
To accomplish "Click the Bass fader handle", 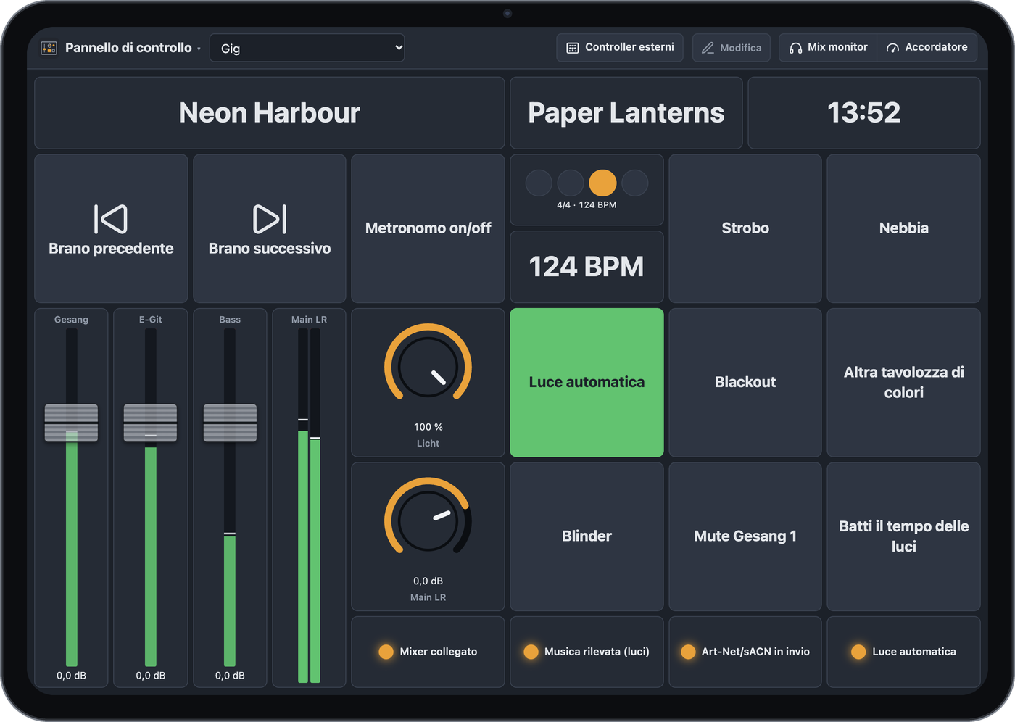I will pos(230,423).
